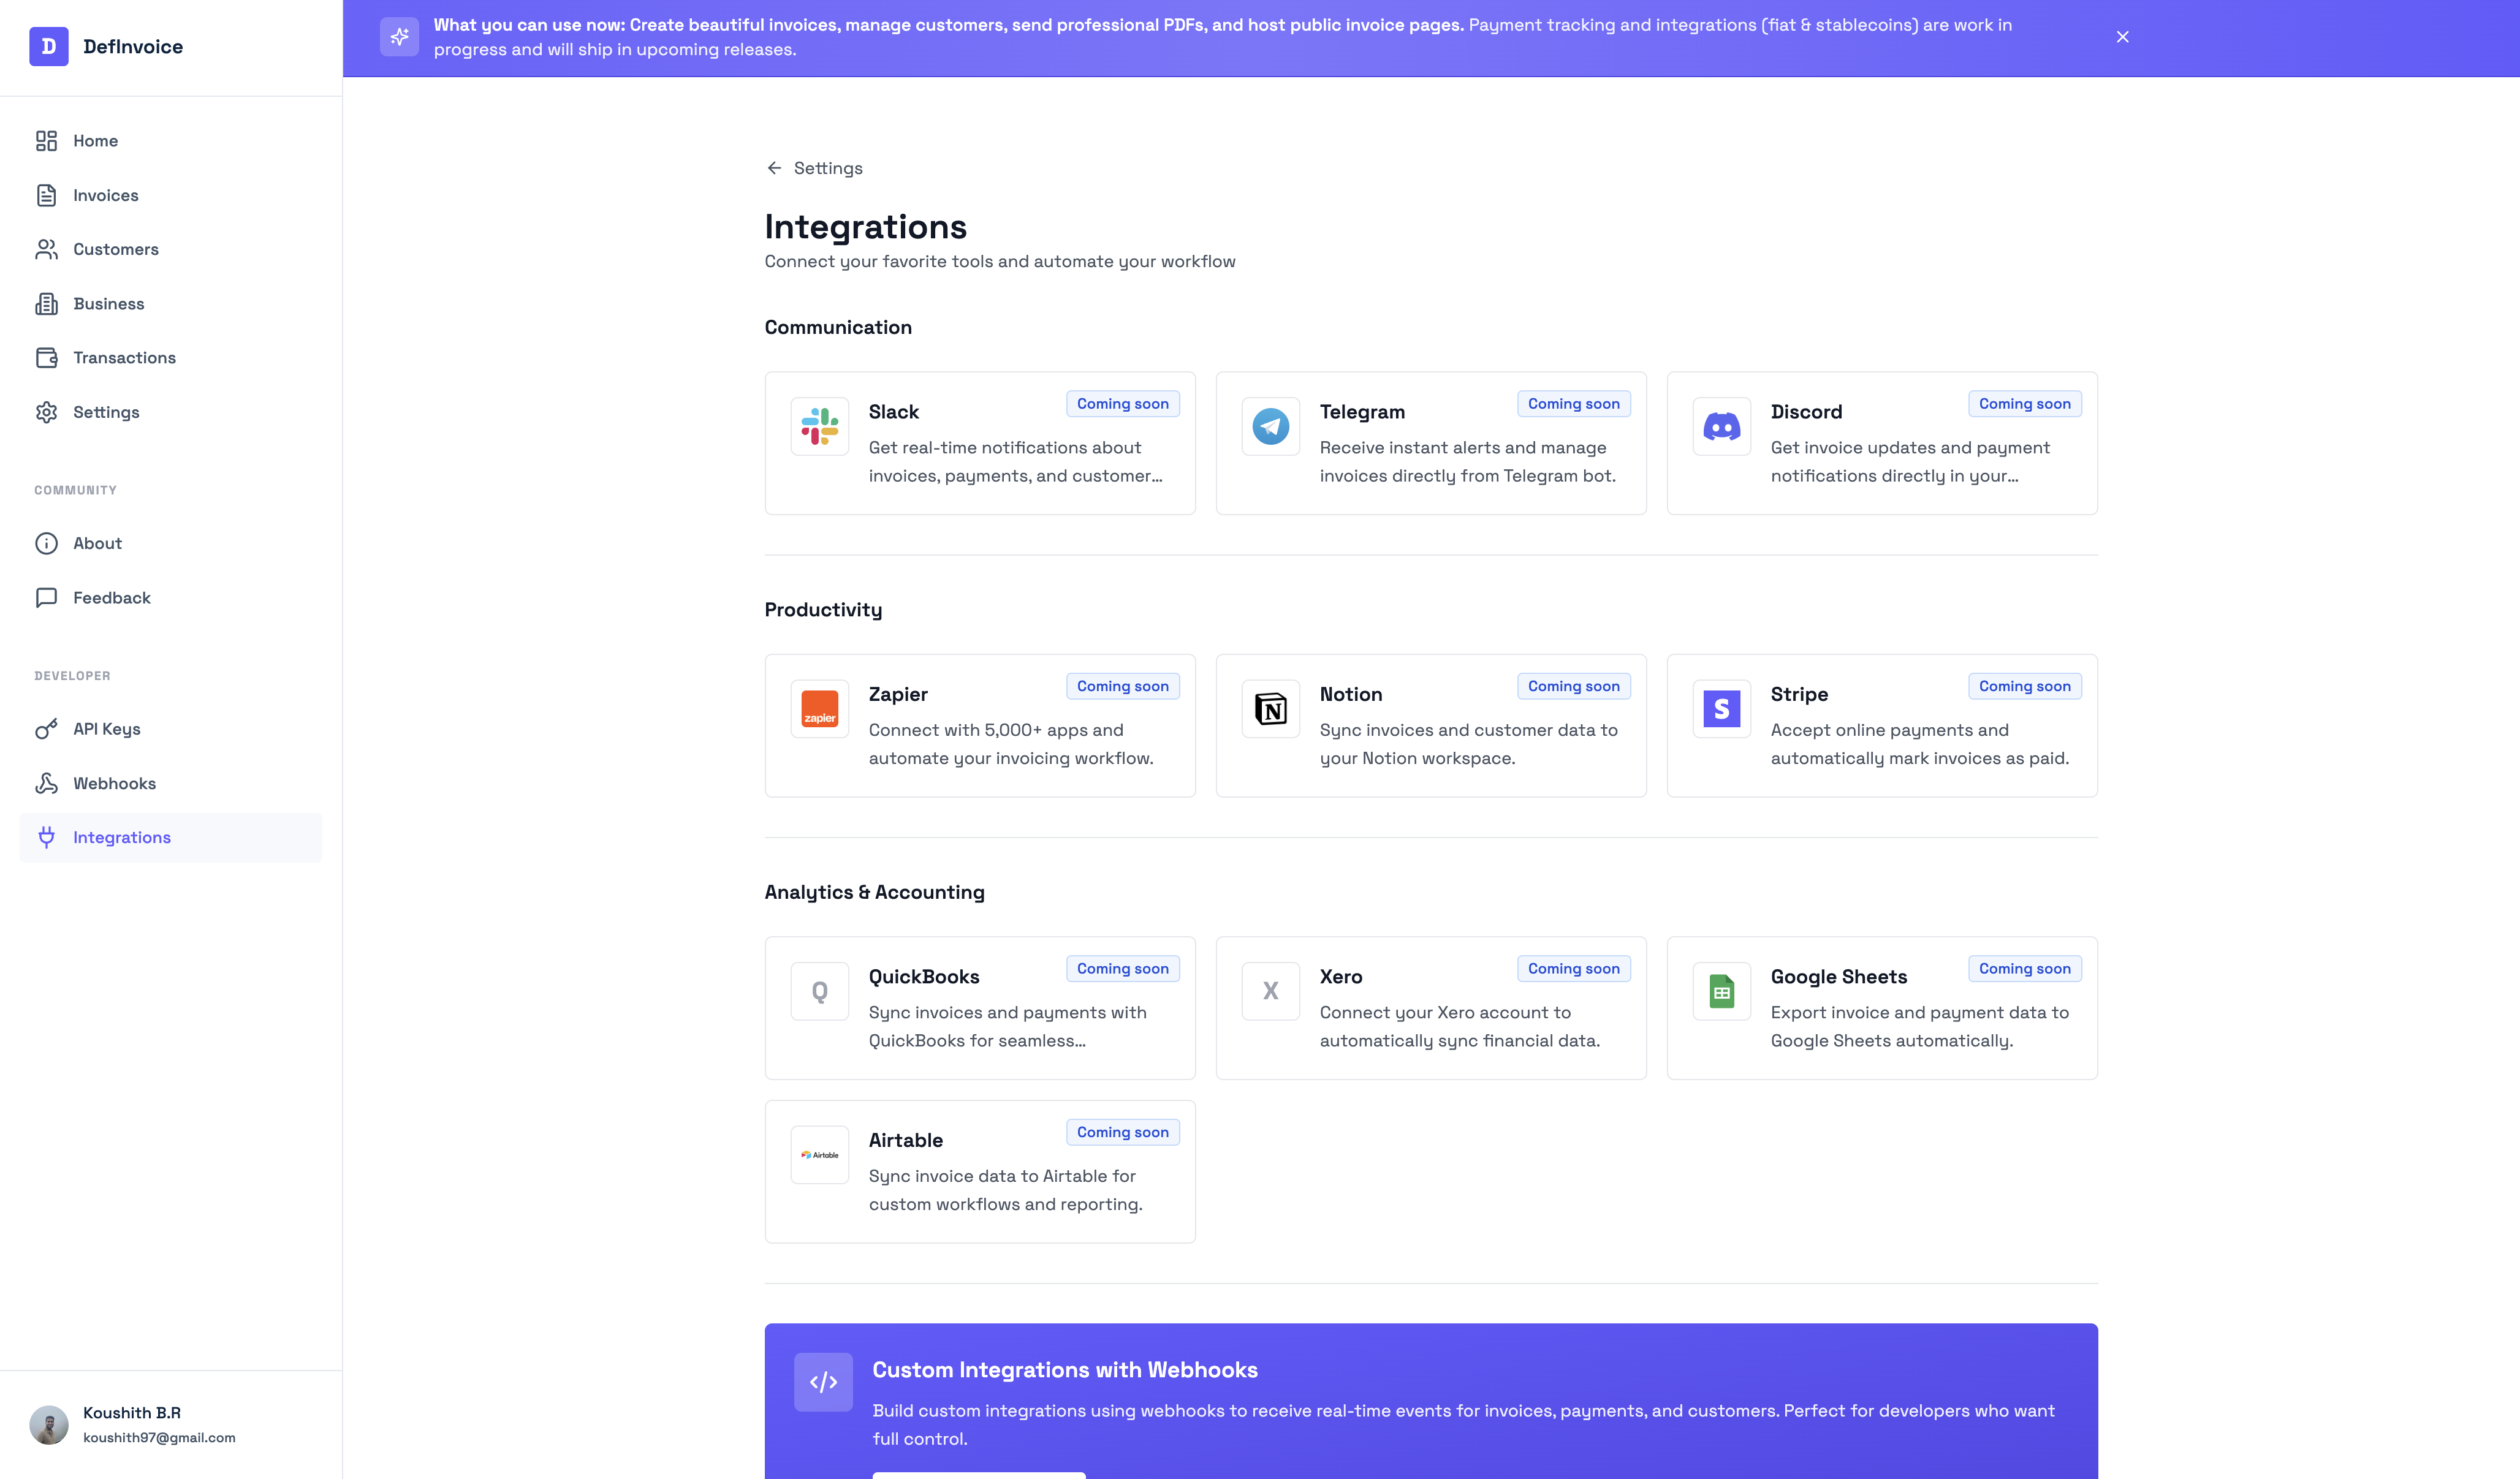Go back to Settings via arrow link
The width and height of the screenshot is (2520, 1479).
(814, 168)
